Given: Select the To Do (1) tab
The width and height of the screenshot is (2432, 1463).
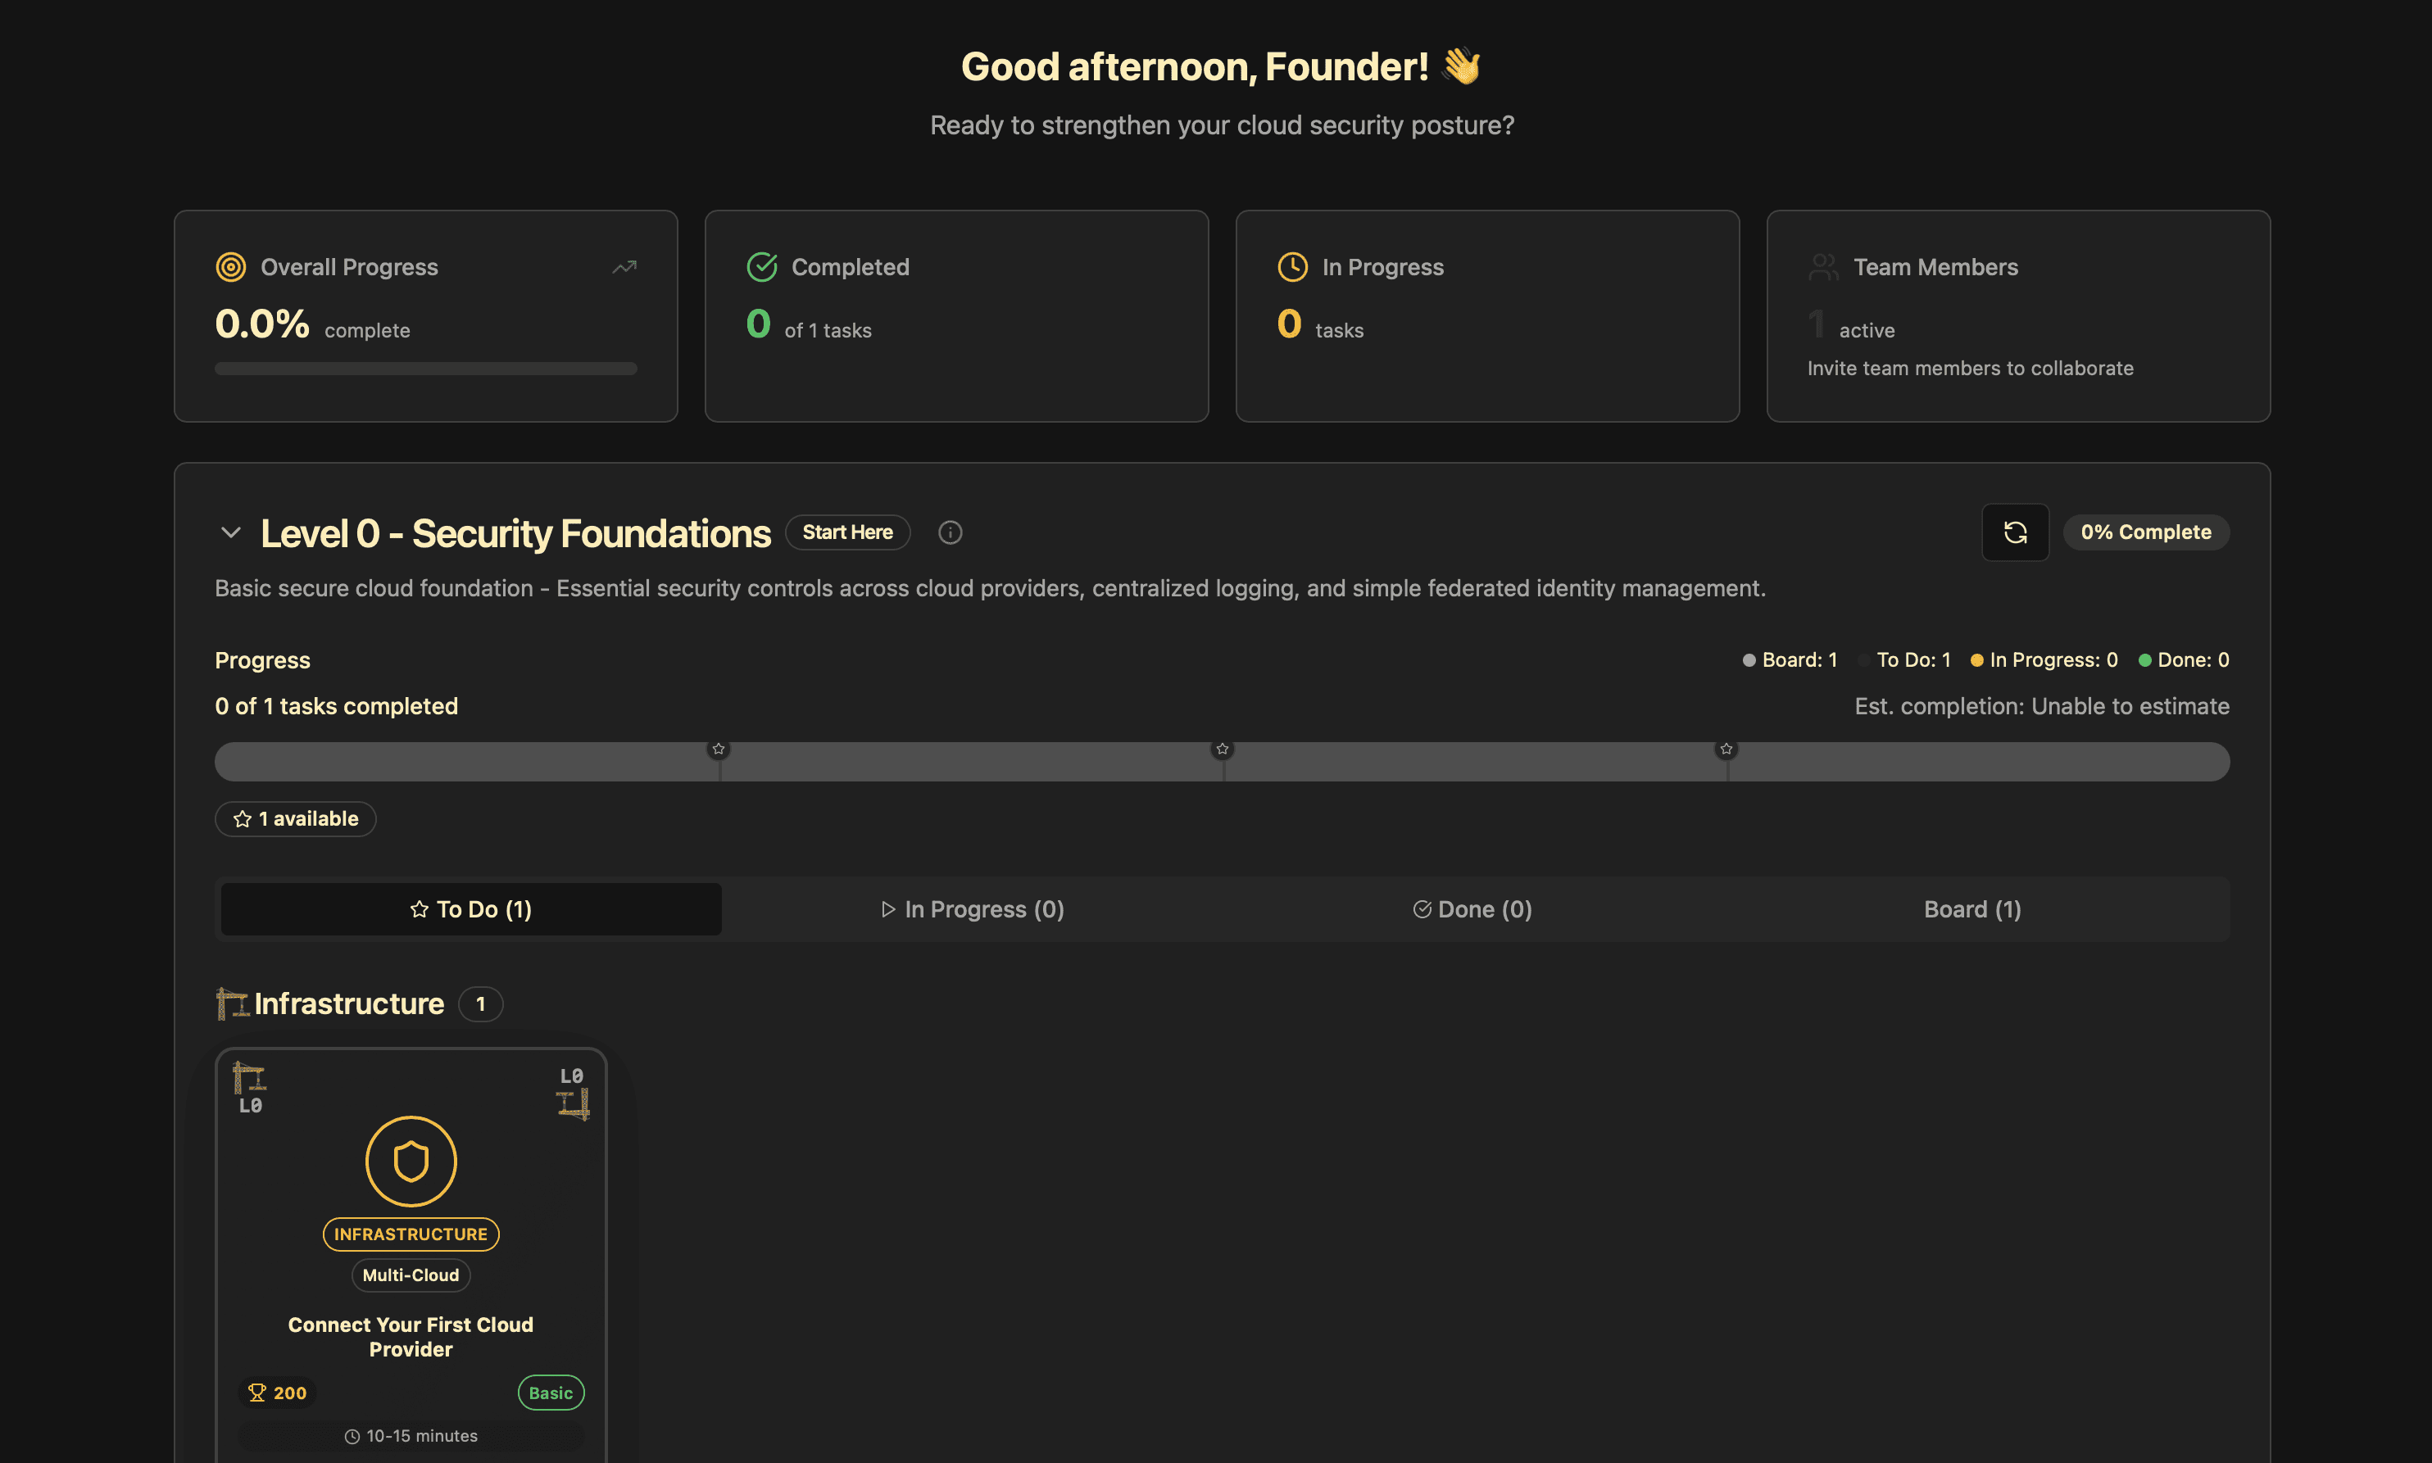Looking at the screenshot, I should [x=470, y=909].
